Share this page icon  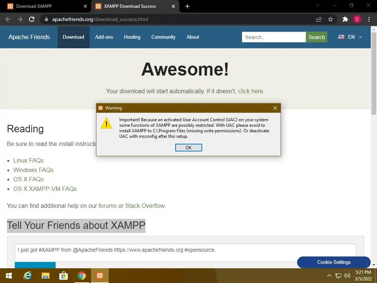coord(319,19)
